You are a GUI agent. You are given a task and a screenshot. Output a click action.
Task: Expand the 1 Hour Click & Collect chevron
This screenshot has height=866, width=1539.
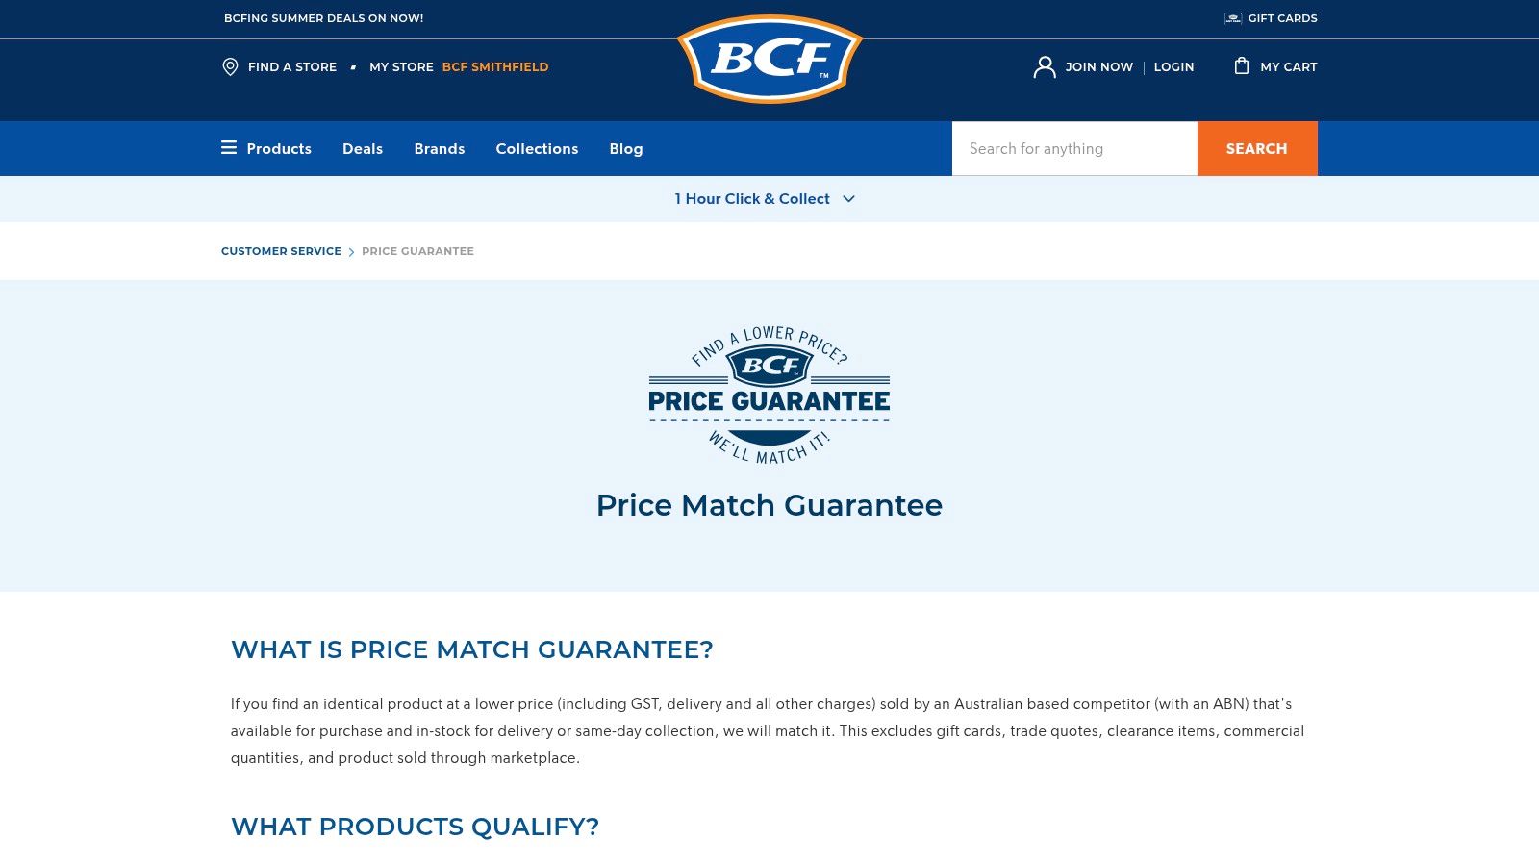(848, 199)
